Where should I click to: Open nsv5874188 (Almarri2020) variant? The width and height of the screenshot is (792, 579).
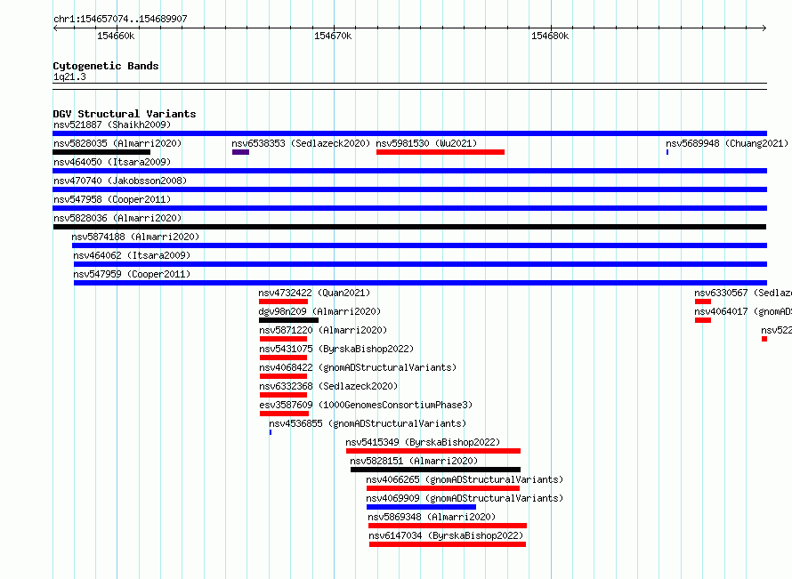(x=135, y=237)
